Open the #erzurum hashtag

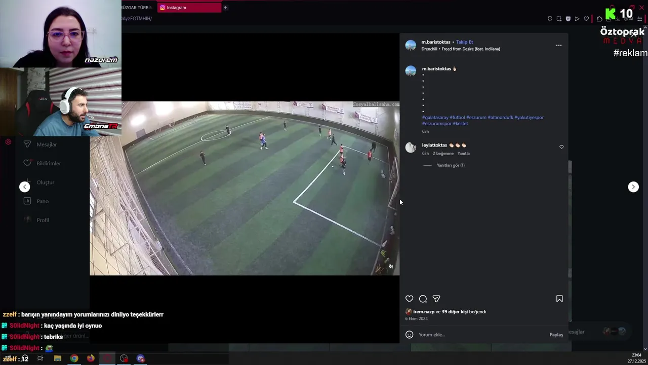pyautogui.click(x=476, y=118)
